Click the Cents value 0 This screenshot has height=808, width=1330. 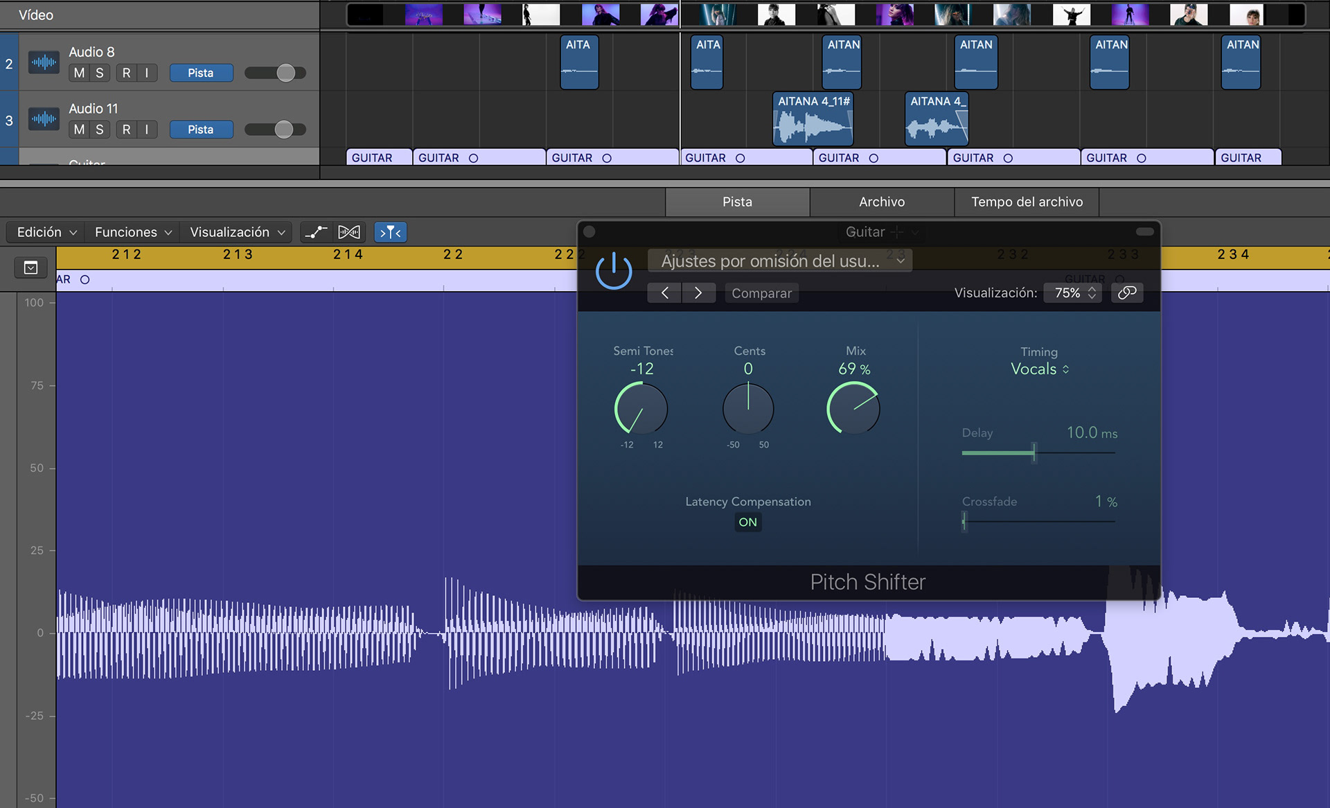tap(748, 369)
